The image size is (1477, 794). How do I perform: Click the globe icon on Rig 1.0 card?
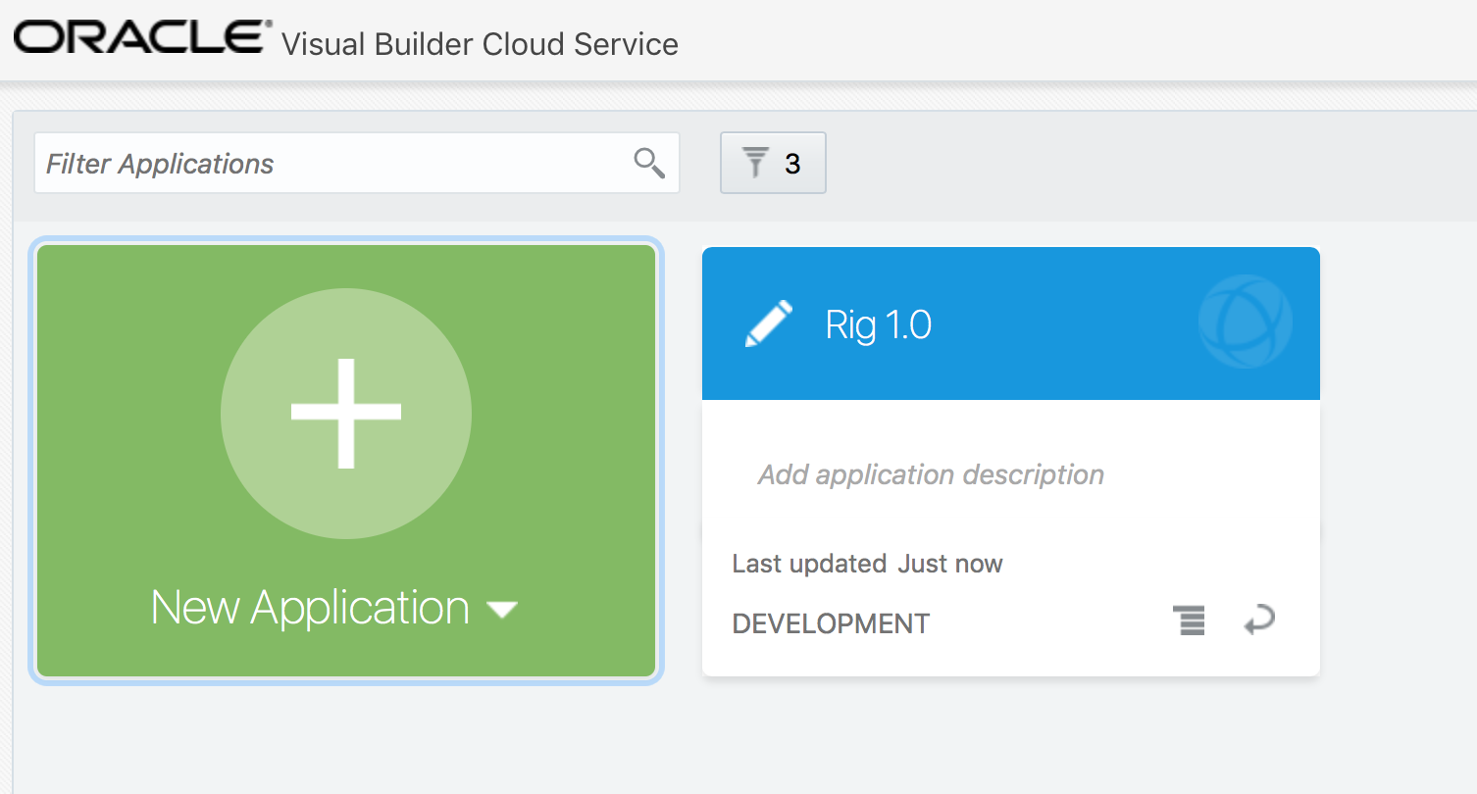click(x=1246, y=322)
